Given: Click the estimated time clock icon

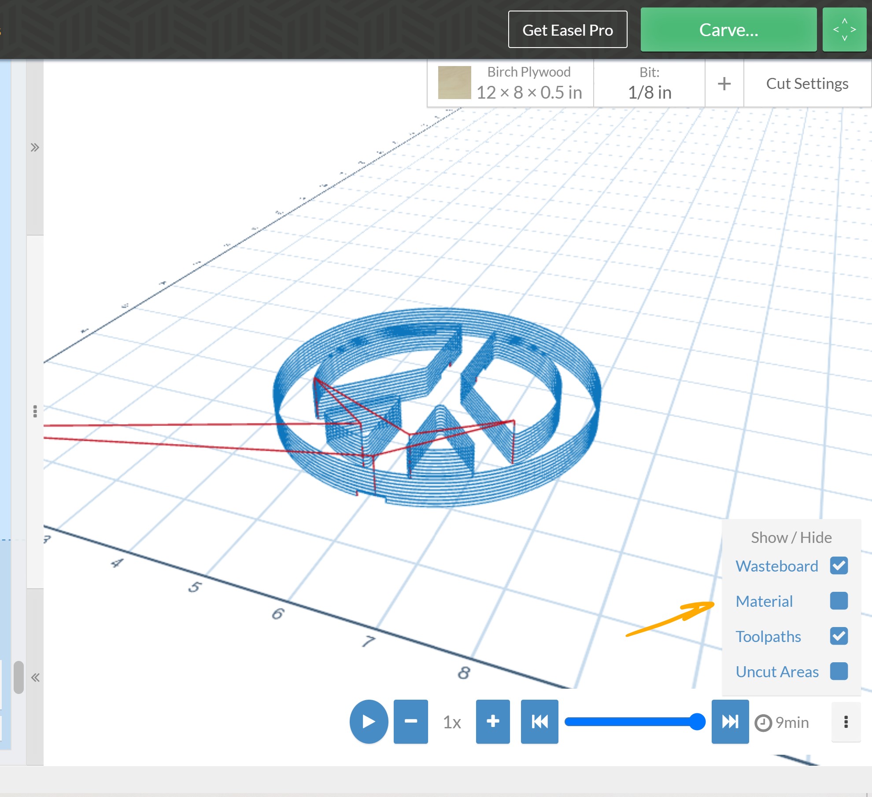Looking at the screenshot, I should (x=763, y=723).
